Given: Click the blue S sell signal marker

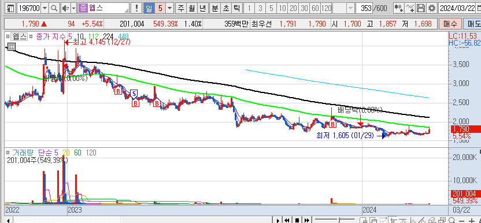Looking at the screenshot, I should tap(134, 93).
